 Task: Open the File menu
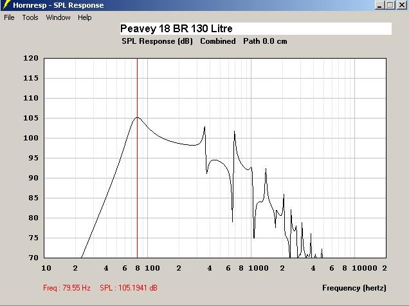pyautogui.click(x=9, y=17)
